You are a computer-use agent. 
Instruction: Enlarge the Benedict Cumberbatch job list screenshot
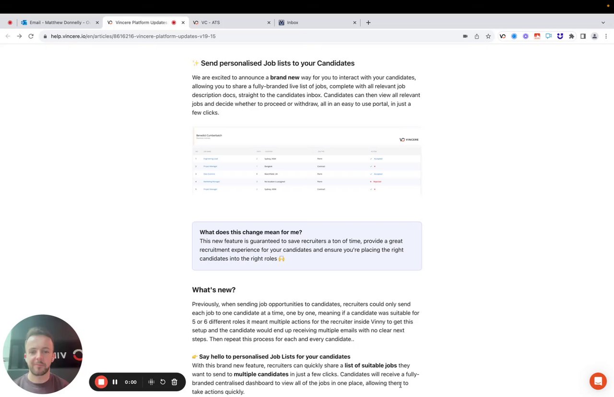coord(307,160)
